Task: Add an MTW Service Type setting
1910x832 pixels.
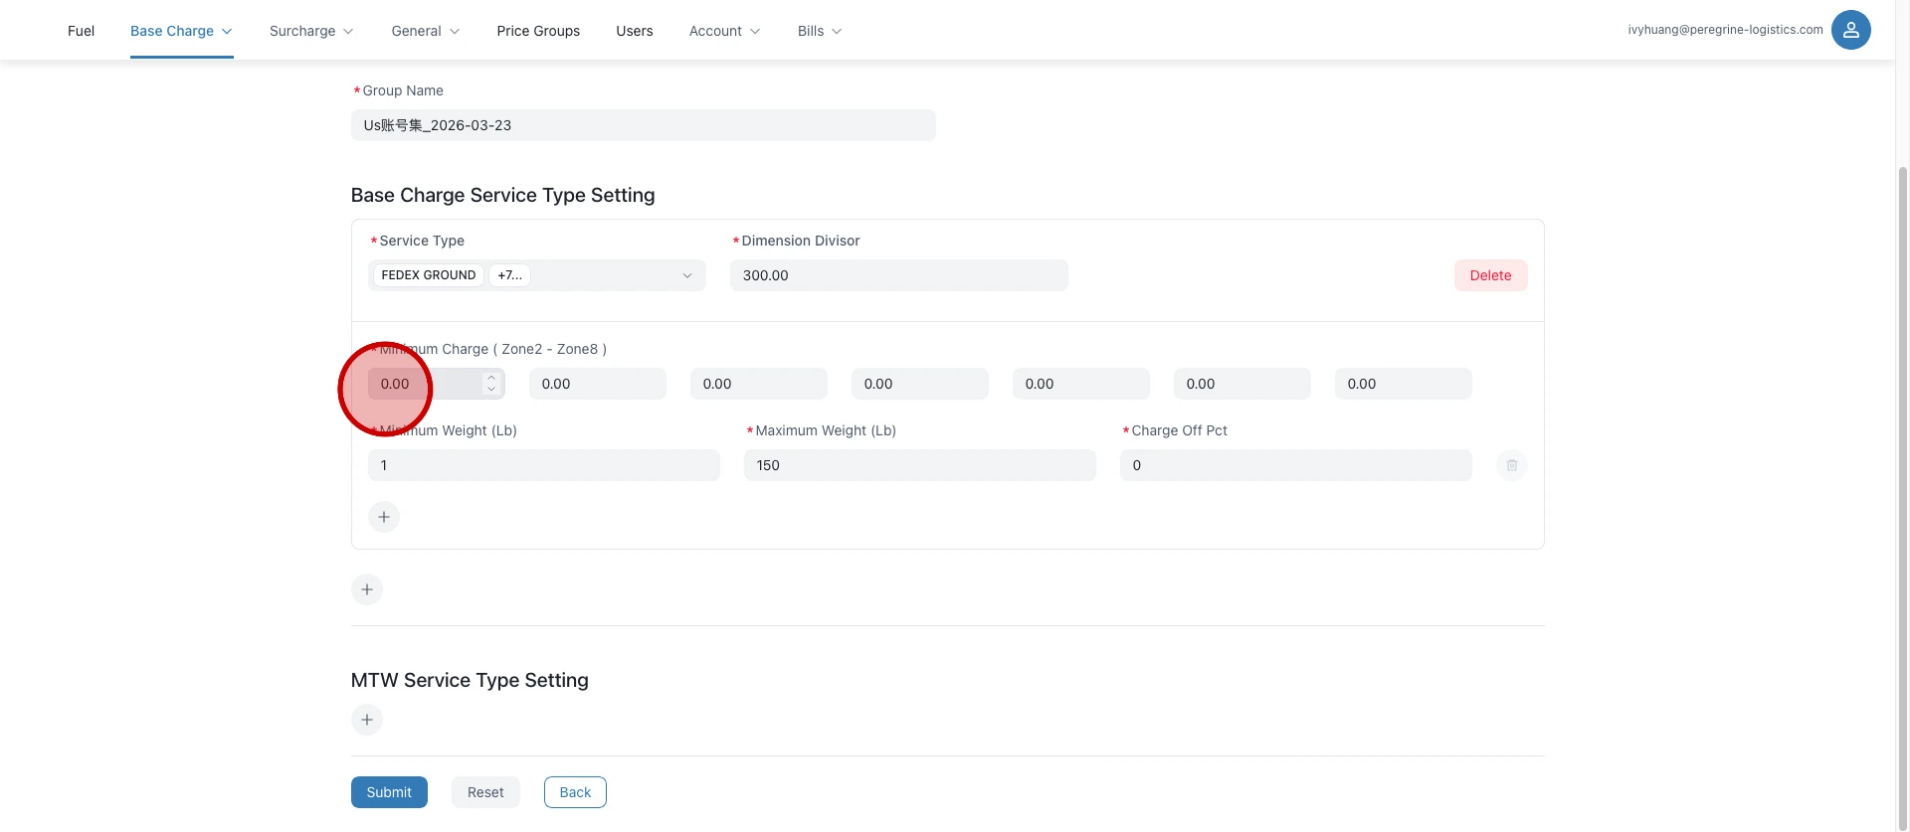Action: pos(367,720)
